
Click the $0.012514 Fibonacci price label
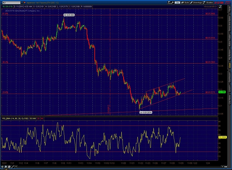pos(210,38)
